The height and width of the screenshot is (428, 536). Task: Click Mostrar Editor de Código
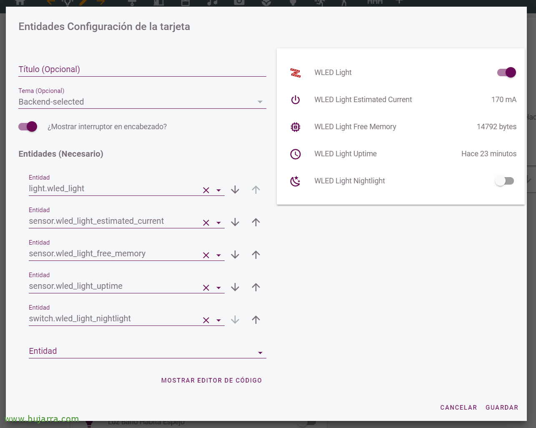211,380
